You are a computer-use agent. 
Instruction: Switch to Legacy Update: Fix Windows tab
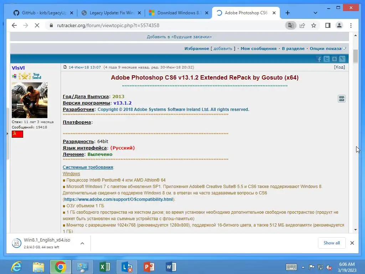pyautogui.click(x=112, y=13)
